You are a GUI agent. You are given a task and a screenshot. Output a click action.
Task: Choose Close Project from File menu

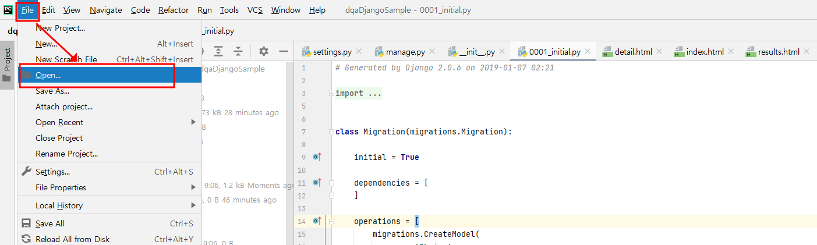tap(110, 138)
